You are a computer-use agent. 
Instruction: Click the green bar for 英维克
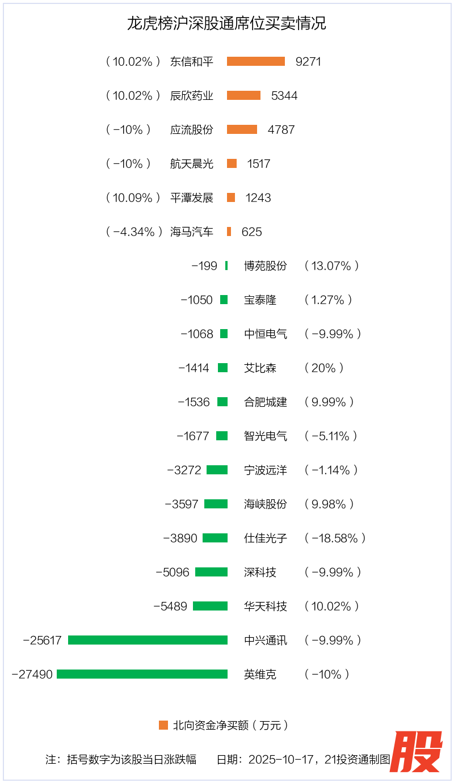(x=142, y=674)
